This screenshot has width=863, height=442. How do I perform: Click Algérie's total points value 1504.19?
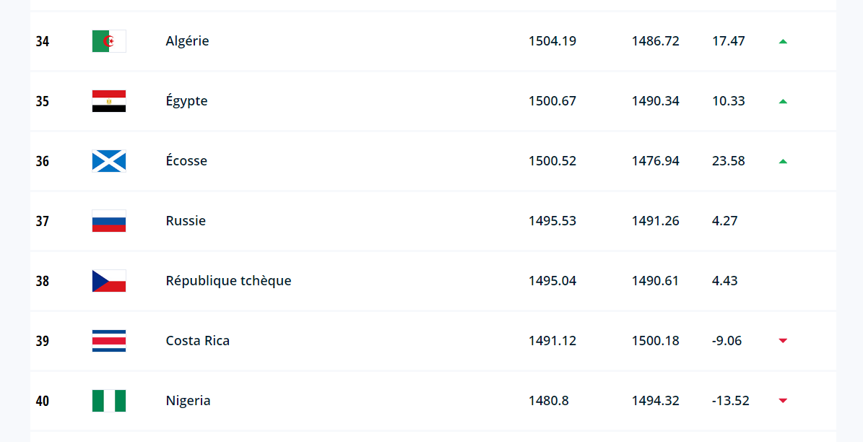click(552, 41)
